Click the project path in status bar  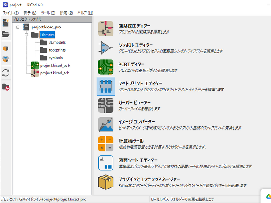pyautogui.click(x=44, y=199)
